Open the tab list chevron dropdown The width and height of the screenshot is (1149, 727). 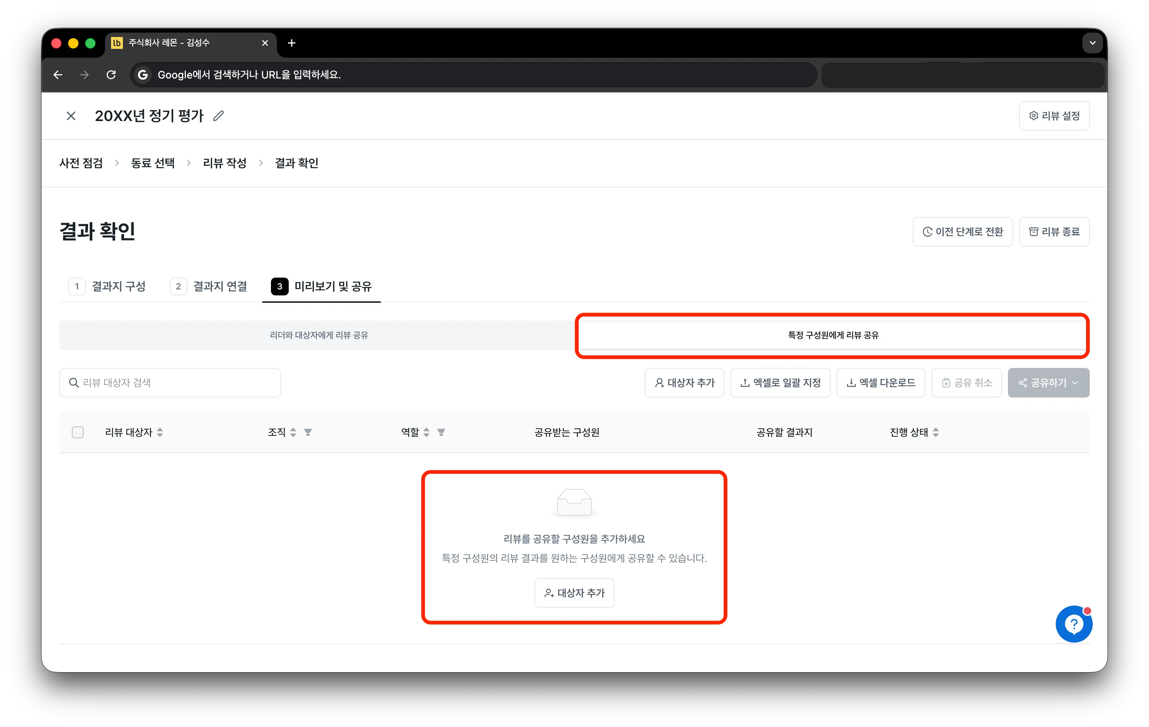1092,43
